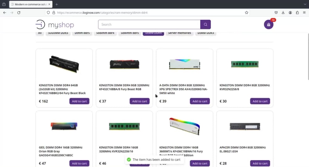Open the extensions puzzle icon
Screen dimensions: 309x167
pyautogui.click(x=297, y=13)
